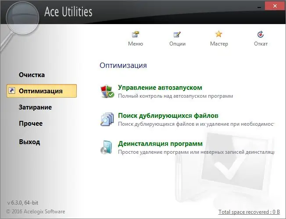
Task: Open the Опции notepad icon
Action: (x=177, y=34)
